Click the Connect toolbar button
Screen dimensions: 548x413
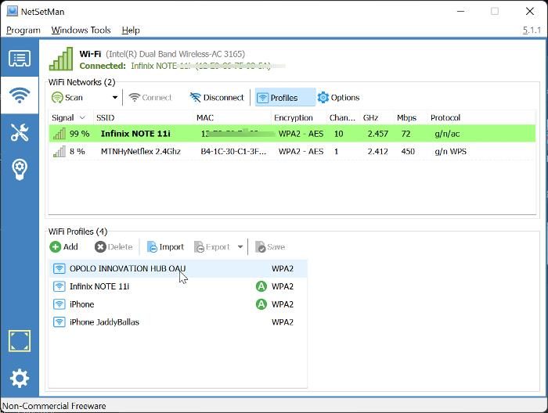pyautogui.click(x=150, y=98)
